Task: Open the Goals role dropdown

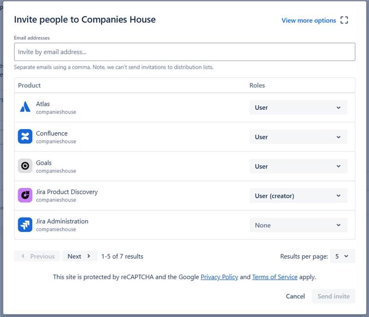Action: pos(298,167)
